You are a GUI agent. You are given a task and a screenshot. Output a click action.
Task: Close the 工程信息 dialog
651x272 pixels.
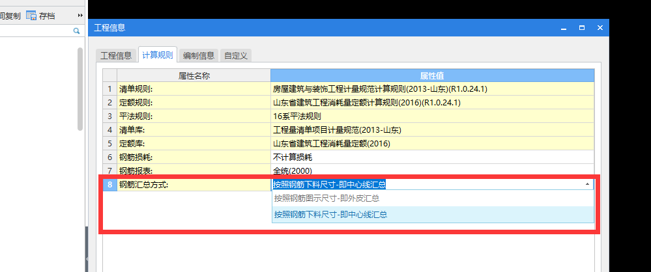600,28
